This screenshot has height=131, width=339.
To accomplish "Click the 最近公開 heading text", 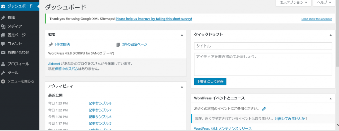I will point(55,95).
